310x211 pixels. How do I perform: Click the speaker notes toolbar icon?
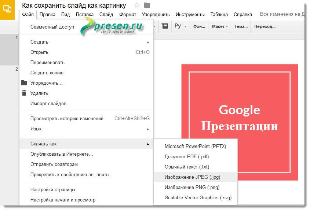tap(165, 26)
